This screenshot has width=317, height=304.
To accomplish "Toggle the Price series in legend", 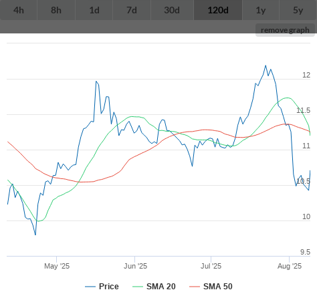I will pos(102,287).
